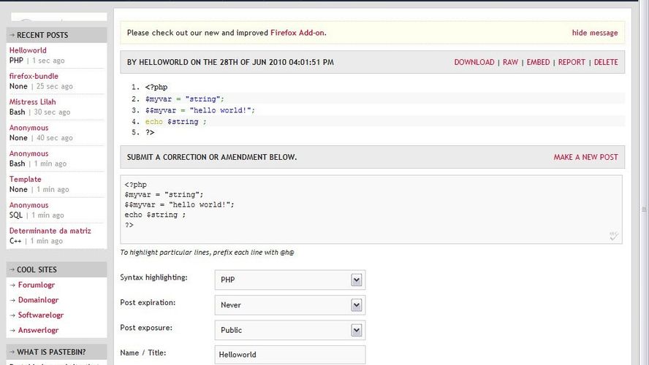Click '<?php' line in the listing

(x=156, y=87)
